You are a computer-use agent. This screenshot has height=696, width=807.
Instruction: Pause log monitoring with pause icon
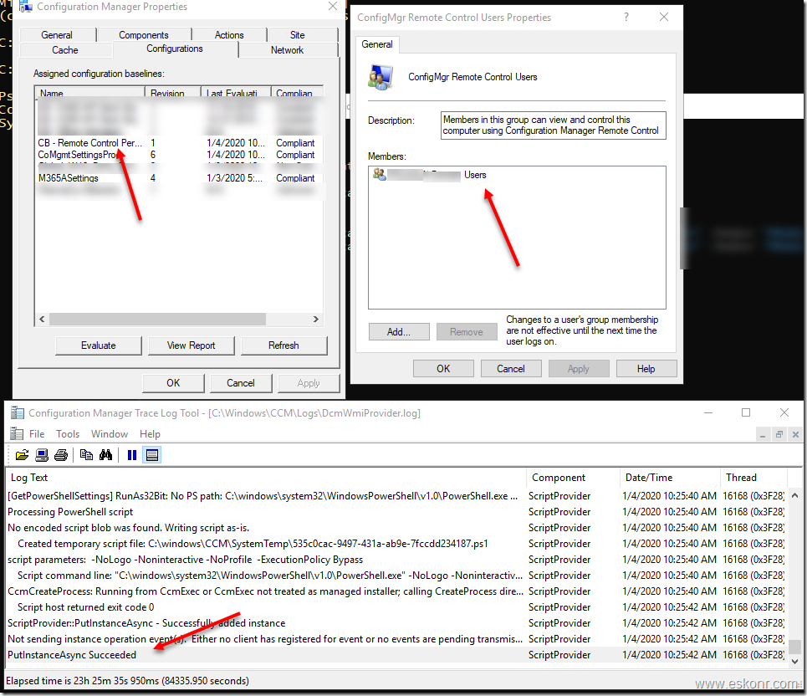(132, 455)
